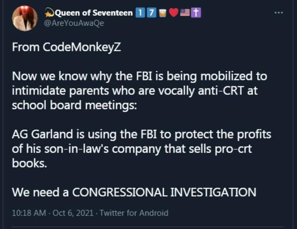Image resolution: width=297 pixels, height=229 pixels.
Task: Click the paragraph about AG Garland's son-in-law
Action: pyautogui.click(x=141, y=149)
